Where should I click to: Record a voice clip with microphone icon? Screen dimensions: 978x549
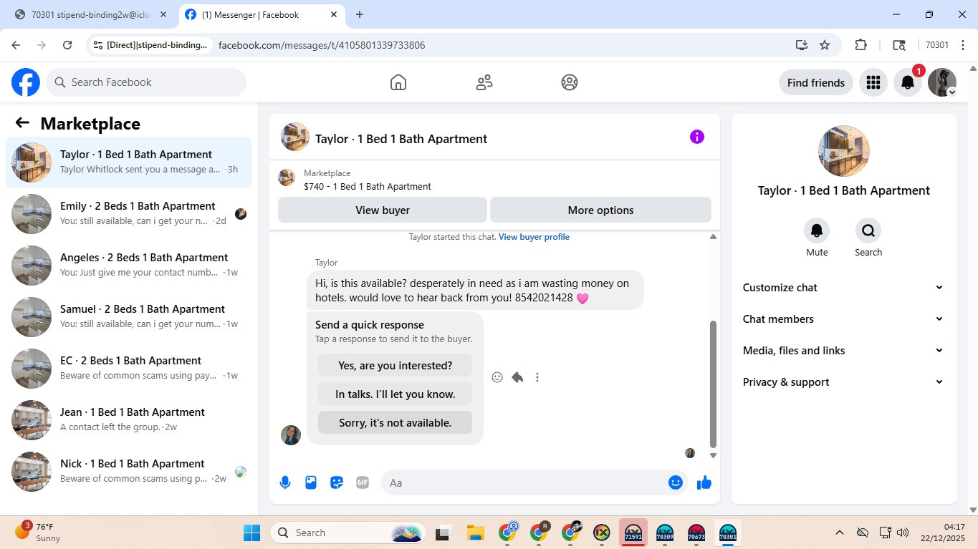[285, 482]
